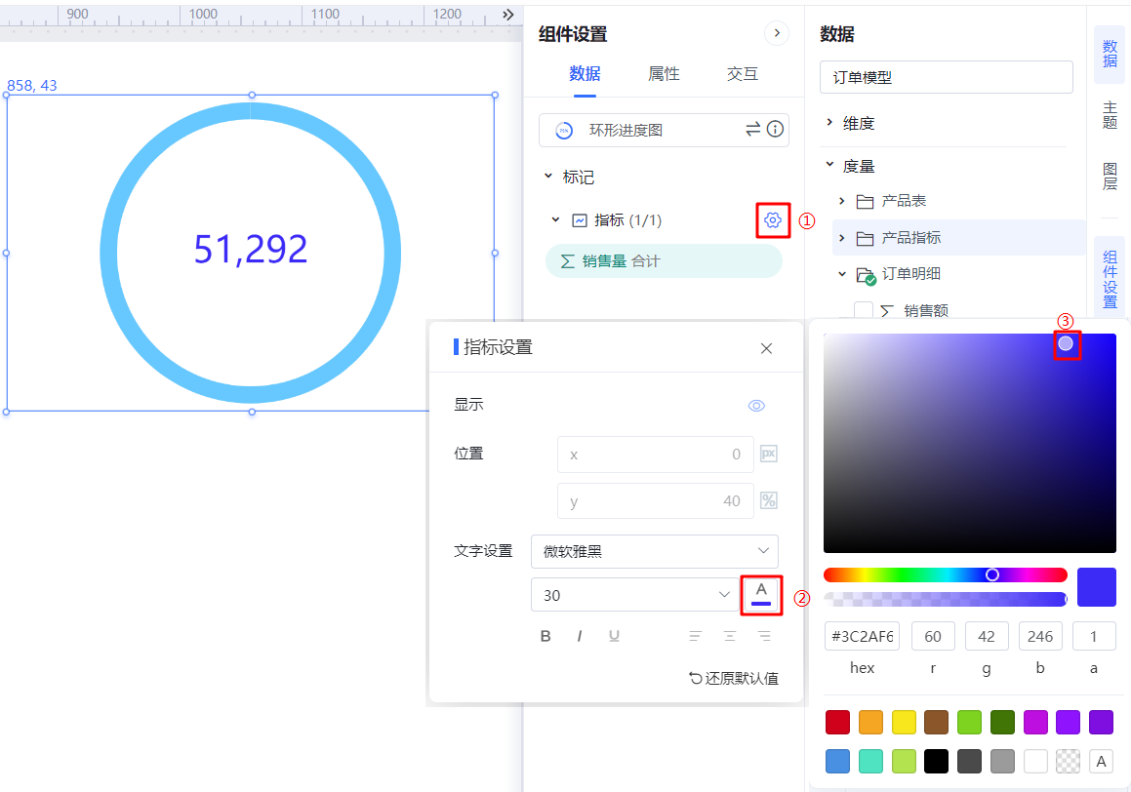Image resolution: width=1131 pixels, height=792 pixels.
Task: Click the x position input field
Action: click(x=655, y=454)
